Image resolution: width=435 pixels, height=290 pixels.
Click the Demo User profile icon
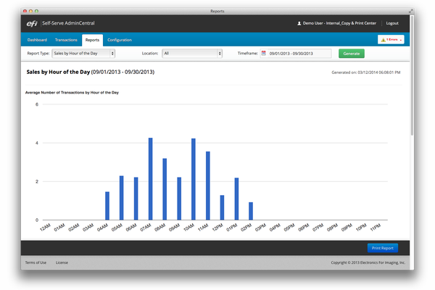(299, 23)
